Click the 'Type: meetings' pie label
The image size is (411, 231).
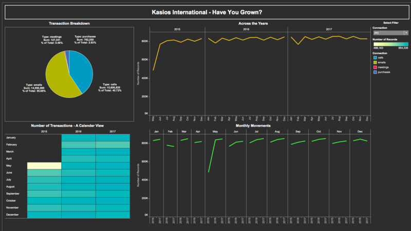click(x=52, y=40)
